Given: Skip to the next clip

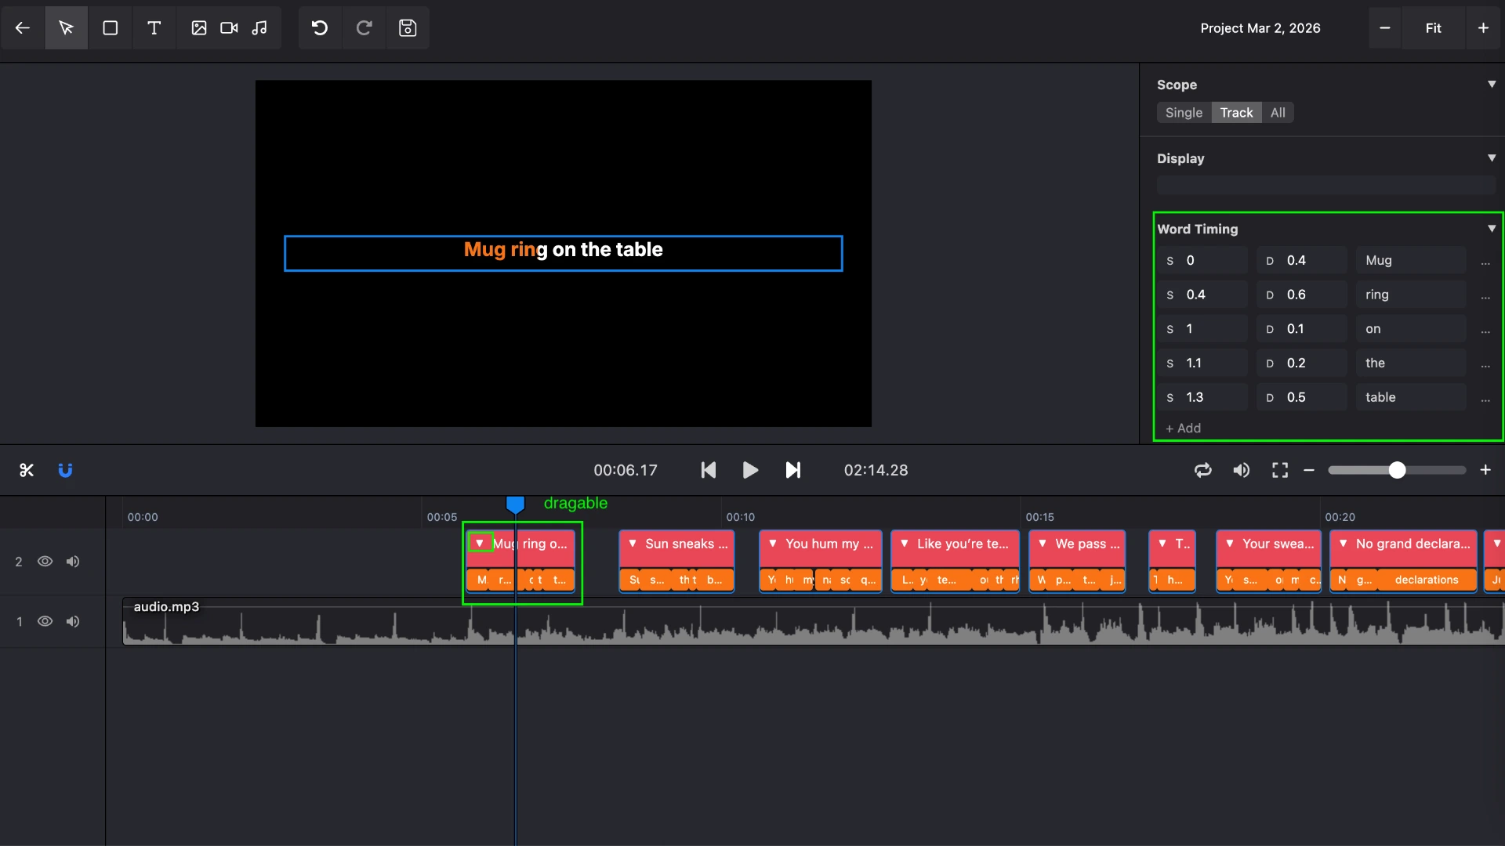Looking at the screenshot, I should [793, 470].
